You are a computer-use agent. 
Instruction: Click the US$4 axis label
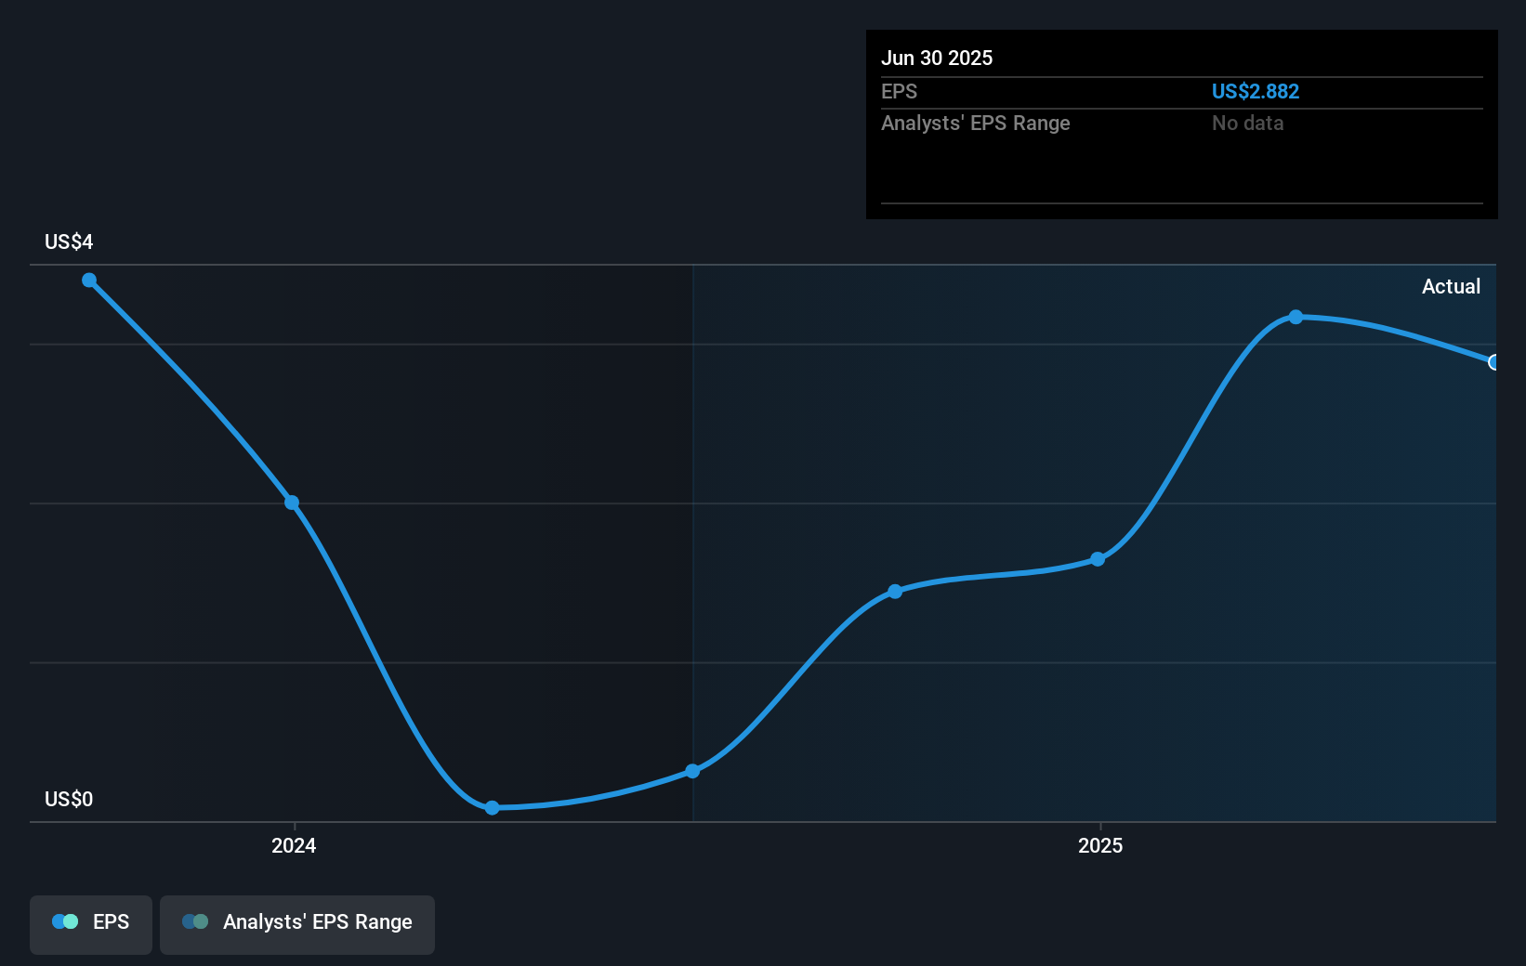[69, 241]
